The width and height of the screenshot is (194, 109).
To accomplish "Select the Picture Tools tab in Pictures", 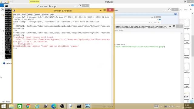I will click(34, 2).
